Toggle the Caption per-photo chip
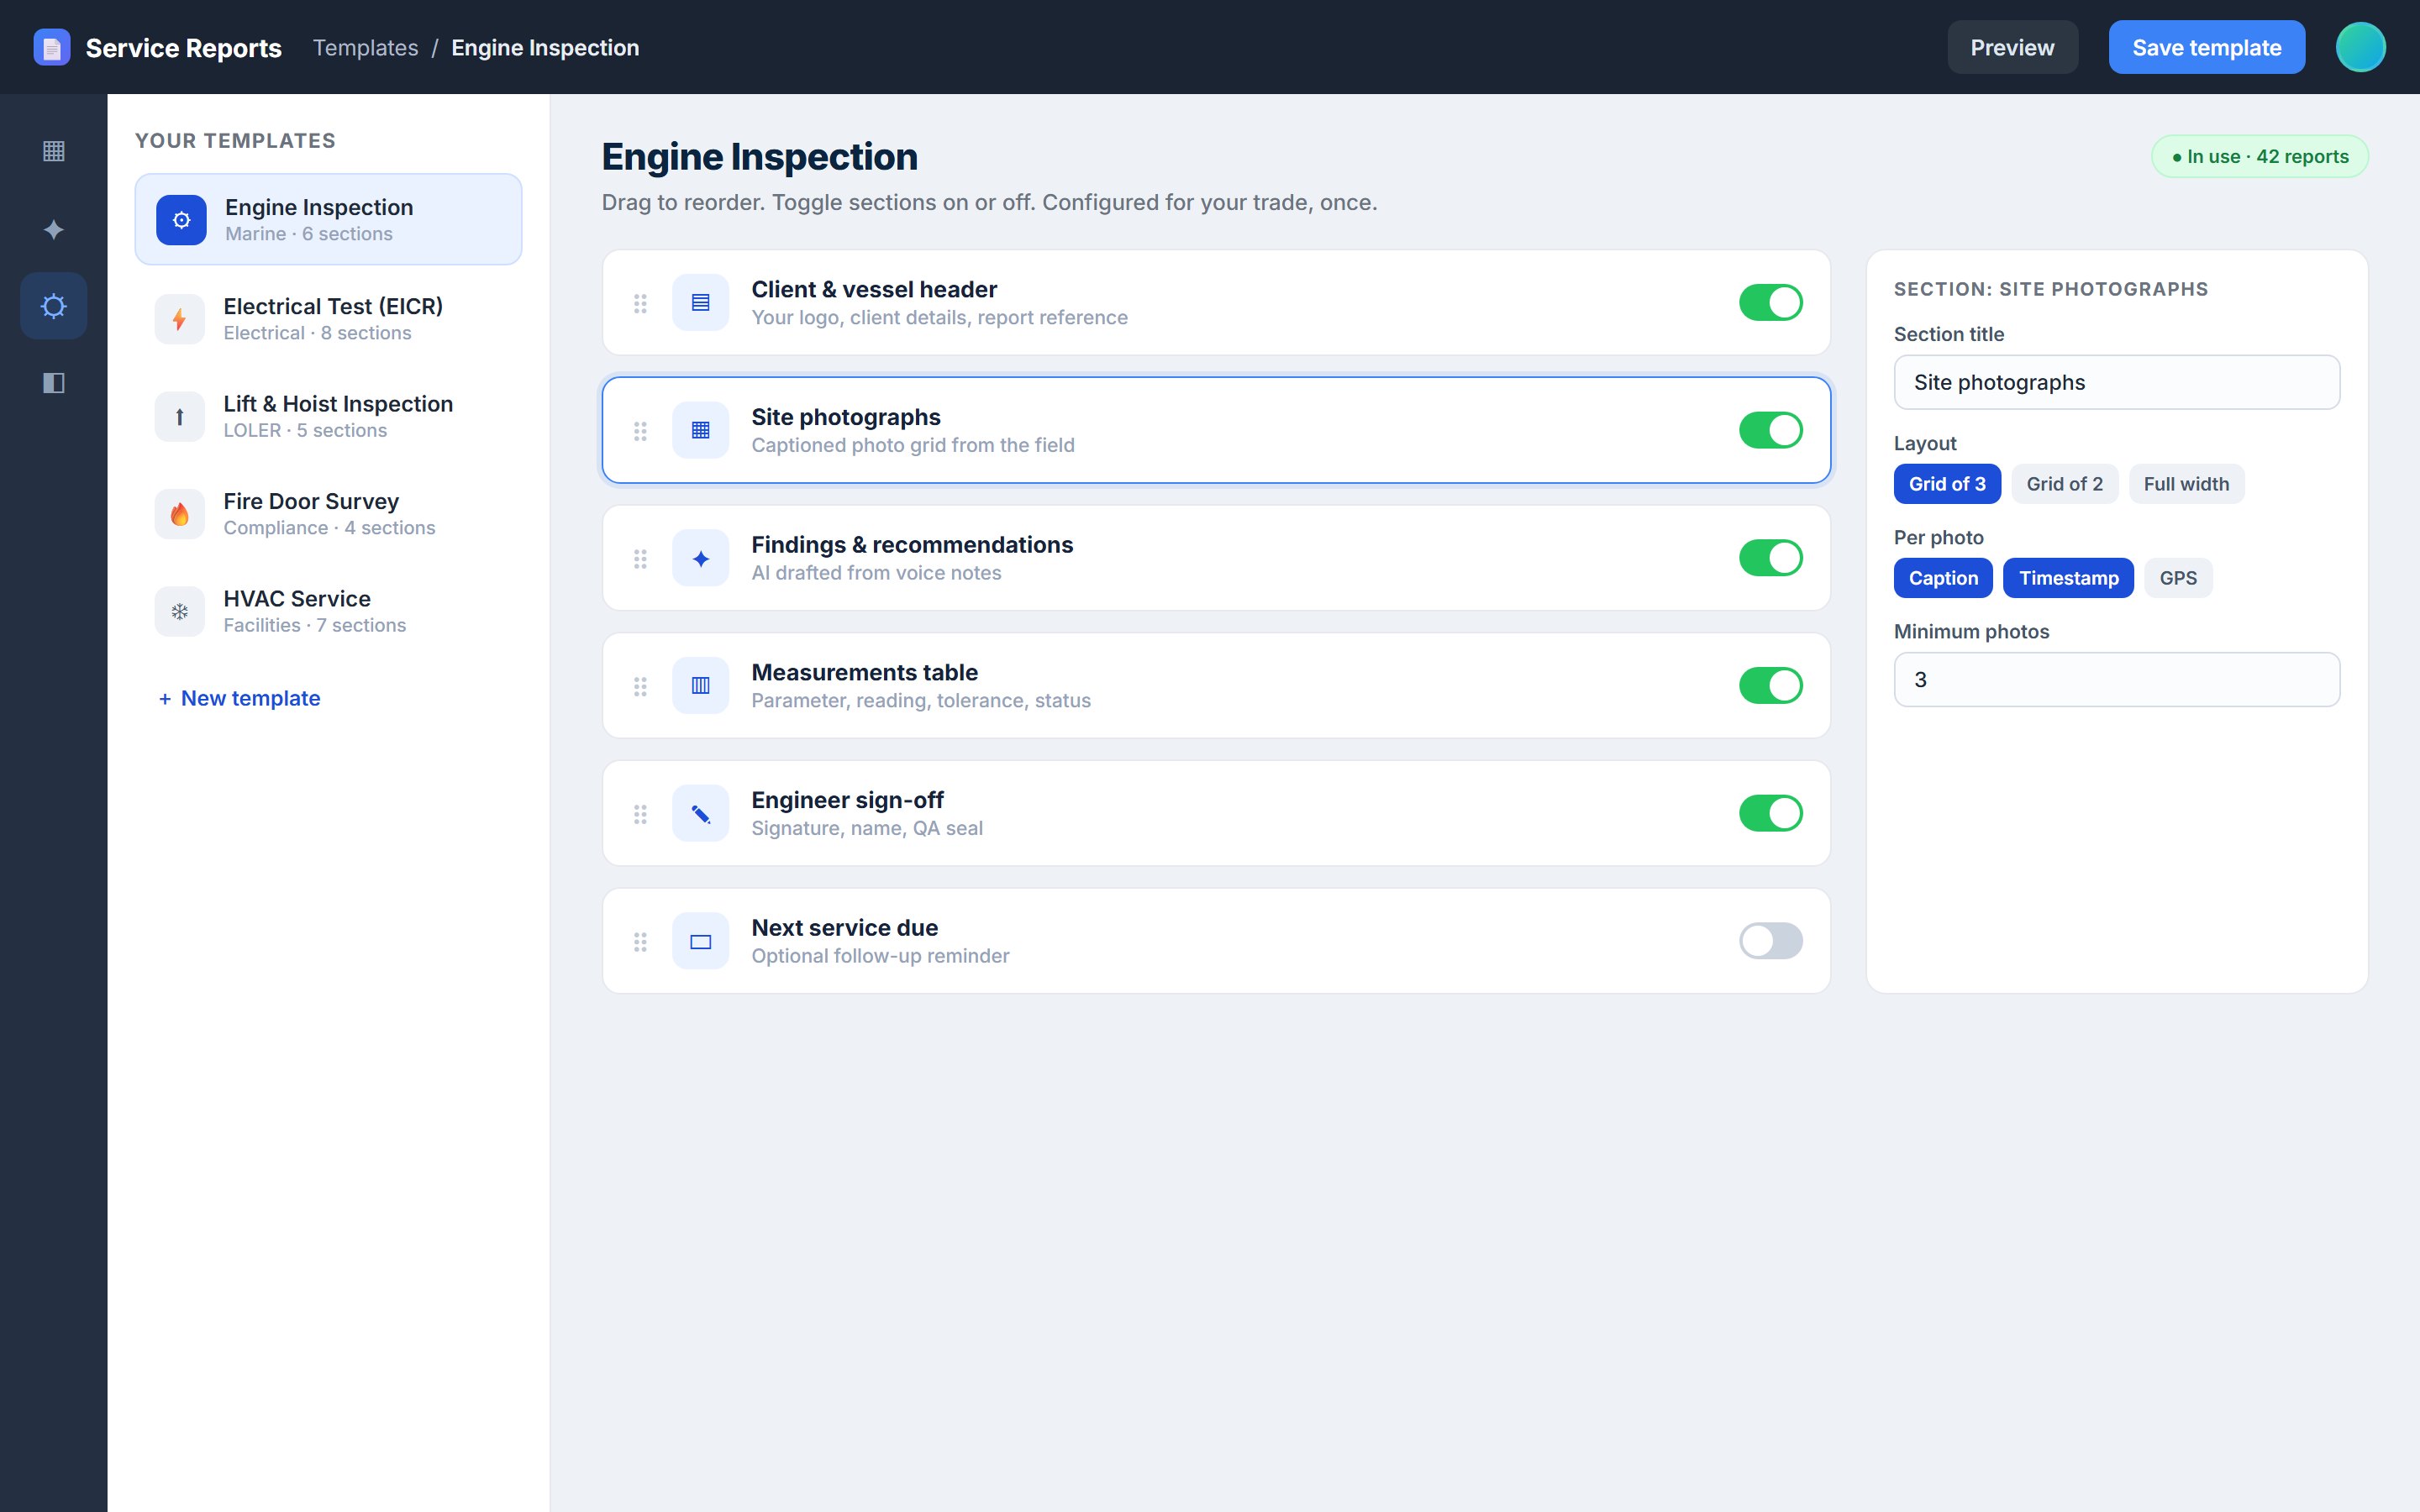This screenshot has height=1512, width=2420. (1943, 578)
